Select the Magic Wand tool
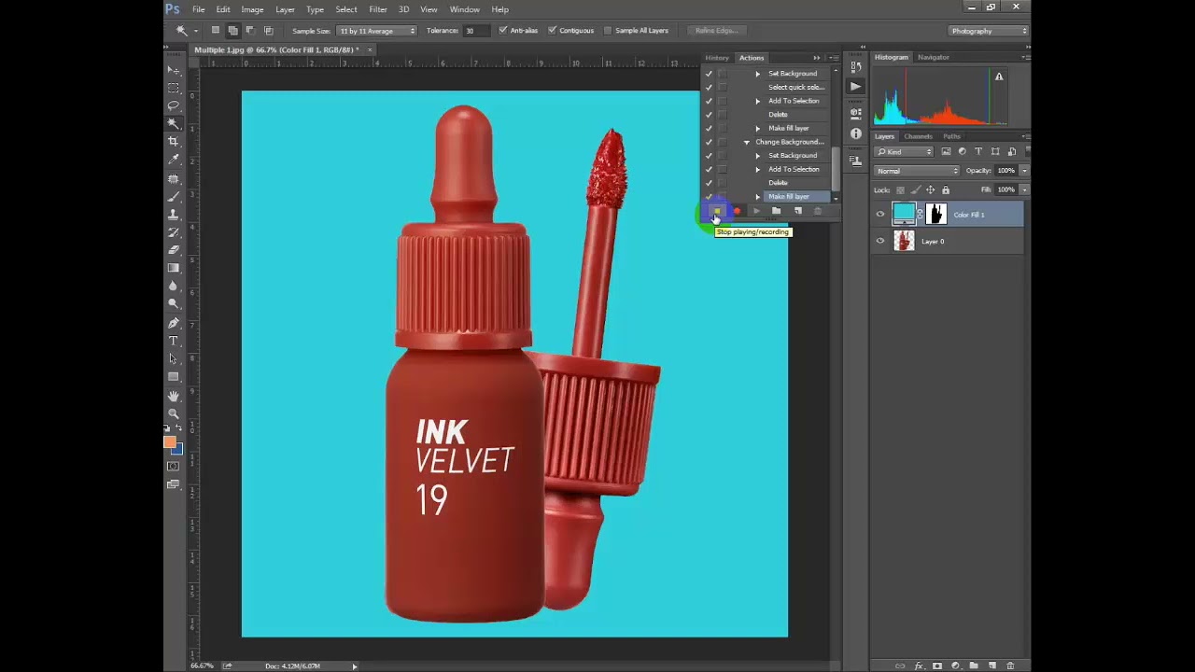The width and height of the screenshot is (1195, 672). 174,123
